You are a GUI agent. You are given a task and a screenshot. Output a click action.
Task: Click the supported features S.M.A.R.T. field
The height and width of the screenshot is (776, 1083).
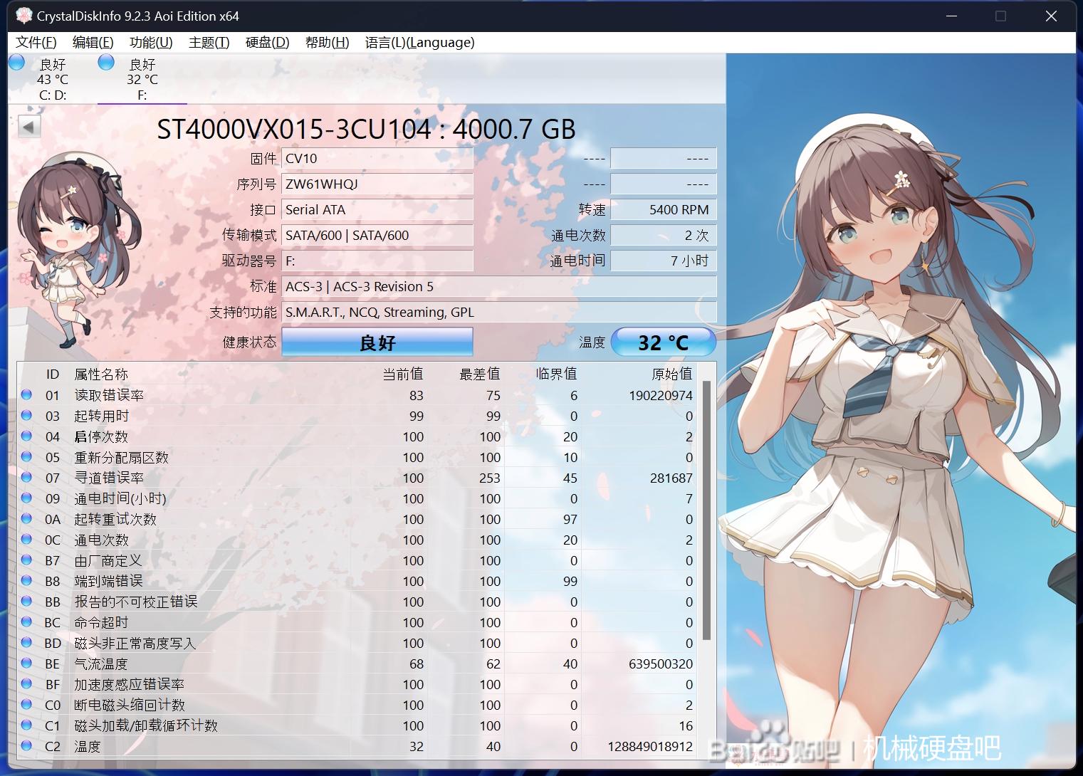pos(499,313)
